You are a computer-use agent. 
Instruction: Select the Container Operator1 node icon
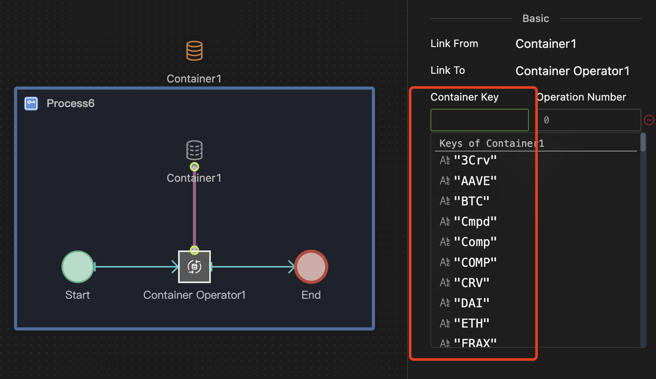194,266
